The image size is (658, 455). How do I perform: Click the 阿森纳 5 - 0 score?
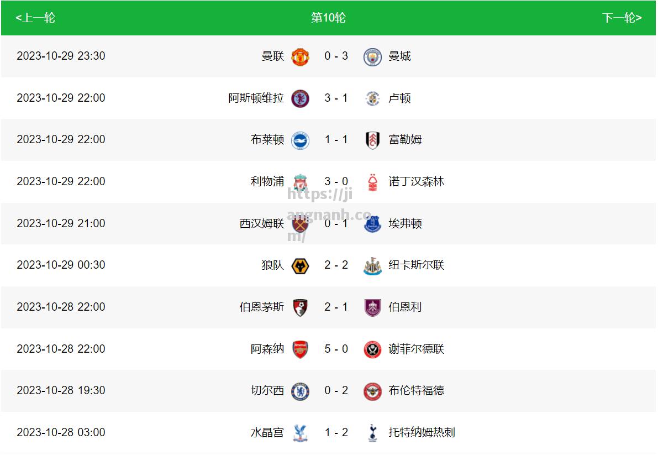coord(336,349)
